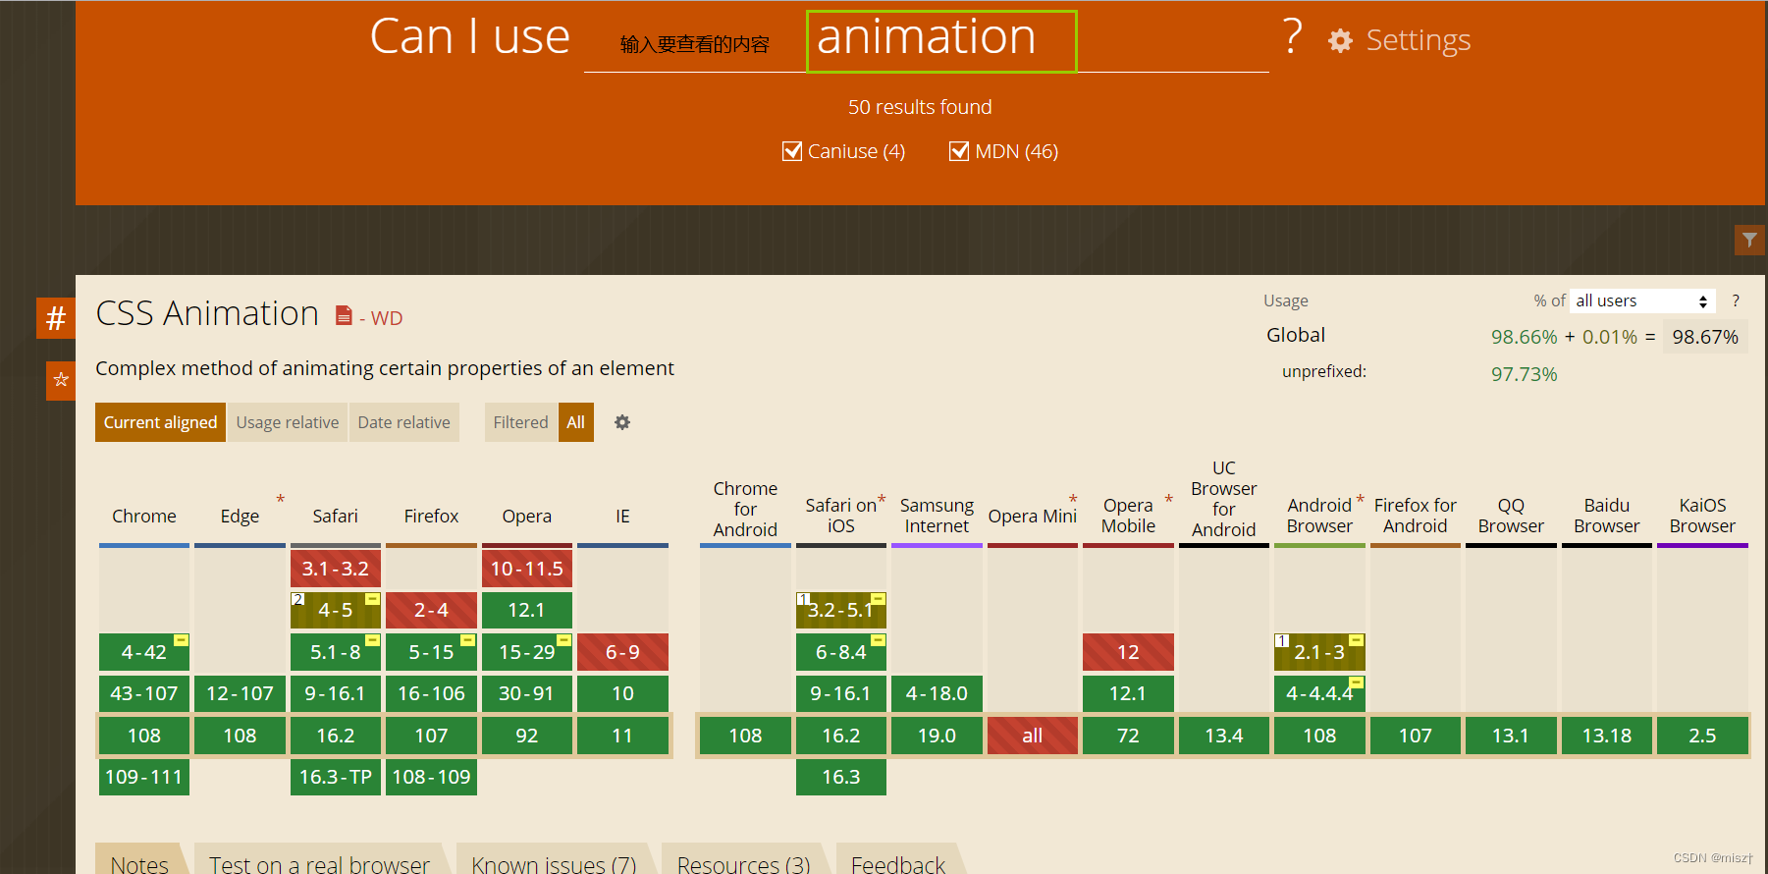Viewport: 1768px width, 874px height.
Task: Select Safari on iOS 3.2-5.1 cell
Action: (841, 610)
